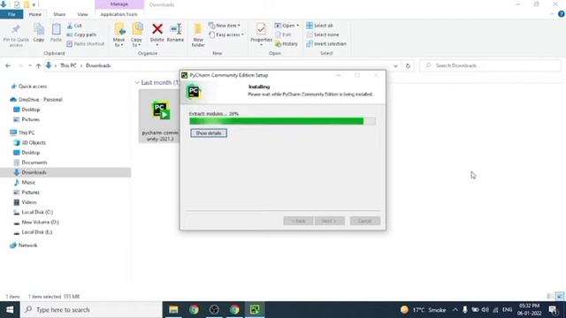Image resolution: width=566 pixels, height=318 pixels.
Task: Switch to the Home ribbon tab
Action: coord(35,14)
